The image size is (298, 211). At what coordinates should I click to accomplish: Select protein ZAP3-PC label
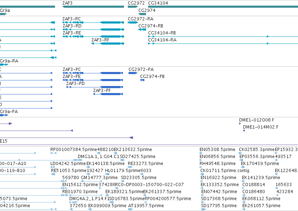72,70
